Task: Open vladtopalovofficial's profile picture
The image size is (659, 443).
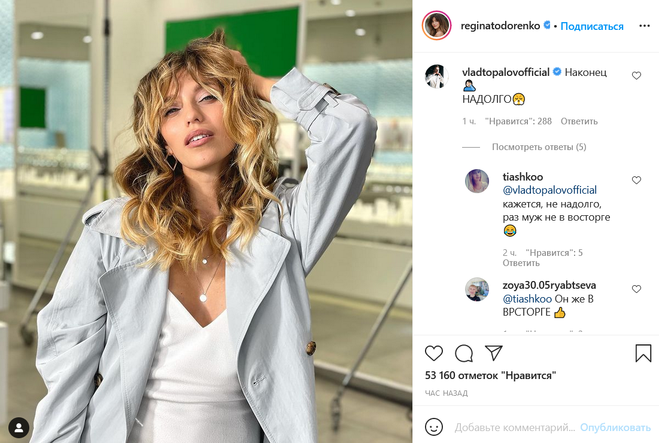Action: (x=437, y=77)
